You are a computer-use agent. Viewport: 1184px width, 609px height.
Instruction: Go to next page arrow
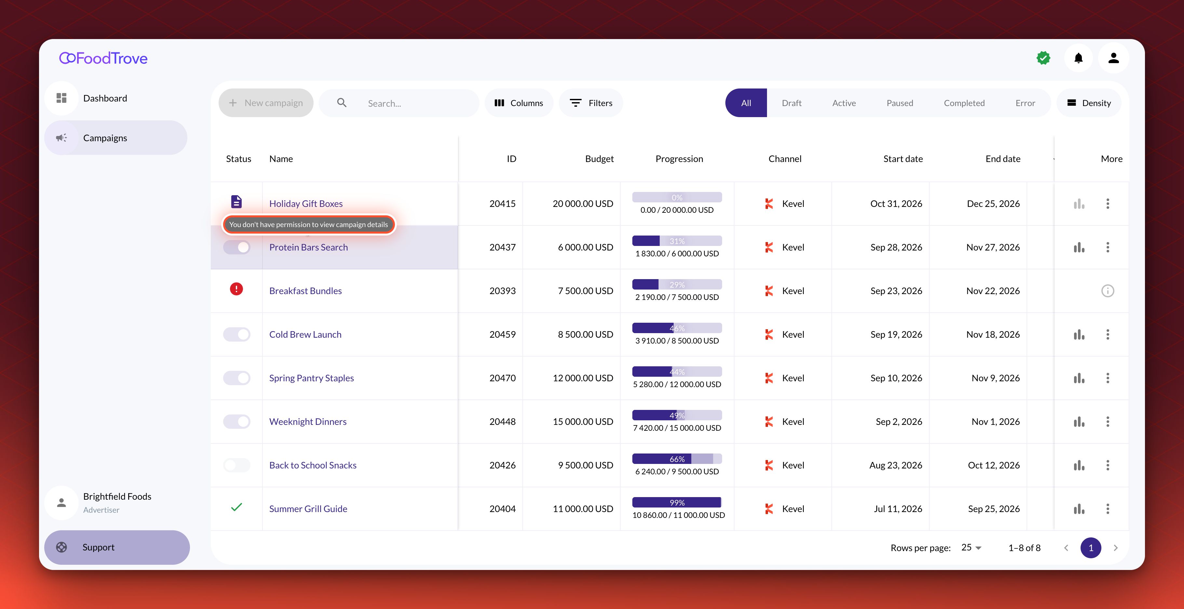tap(1115, 548)
